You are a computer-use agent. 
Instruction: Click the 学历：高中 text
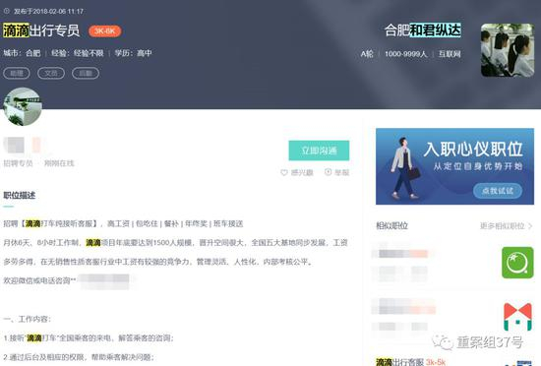click(x=133, y=53)
